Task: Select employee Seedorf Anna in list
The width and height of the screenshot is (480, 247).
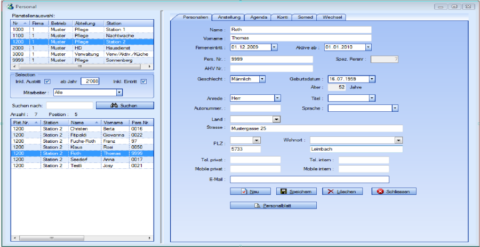Action: (x=80, y=159)
